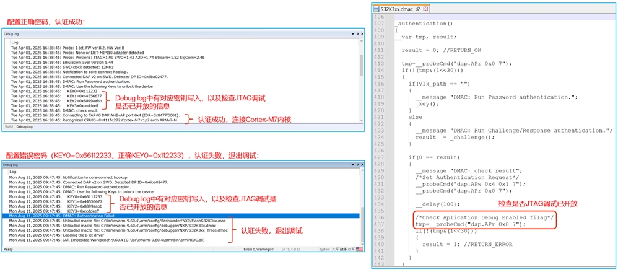Click '_key();' call on line 419
Screen dimensions: 618x272
pyautogui.click(x=427, y=103)
